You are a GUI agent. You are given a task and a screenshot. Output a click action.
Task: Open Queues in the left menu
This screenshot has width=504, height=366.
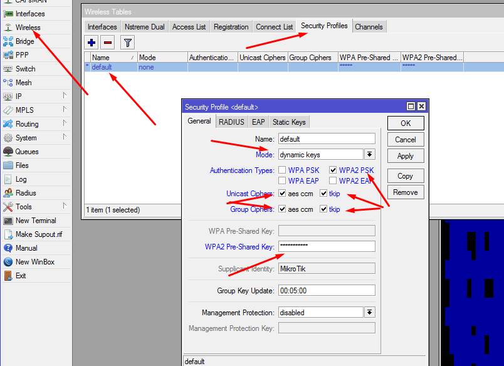(x=27, y=152)
